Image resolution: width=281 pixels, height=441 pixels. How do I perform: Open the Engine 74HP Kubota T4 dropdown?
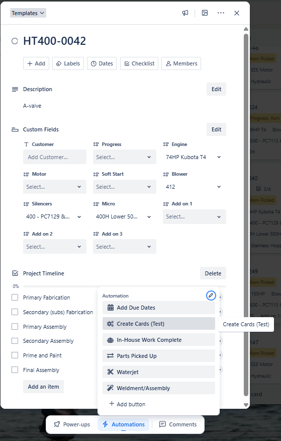(194, 157)
